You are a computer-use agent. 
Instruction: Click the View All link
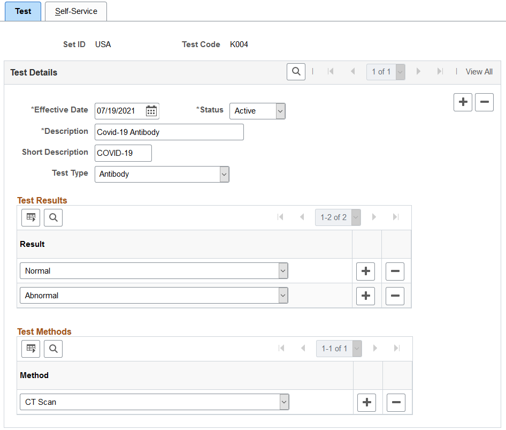coord(479,72)
